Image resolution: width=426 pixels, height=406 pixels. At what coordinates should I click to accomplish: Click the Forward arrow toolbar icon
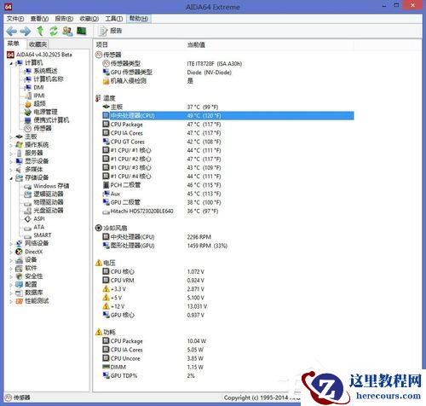26,31
